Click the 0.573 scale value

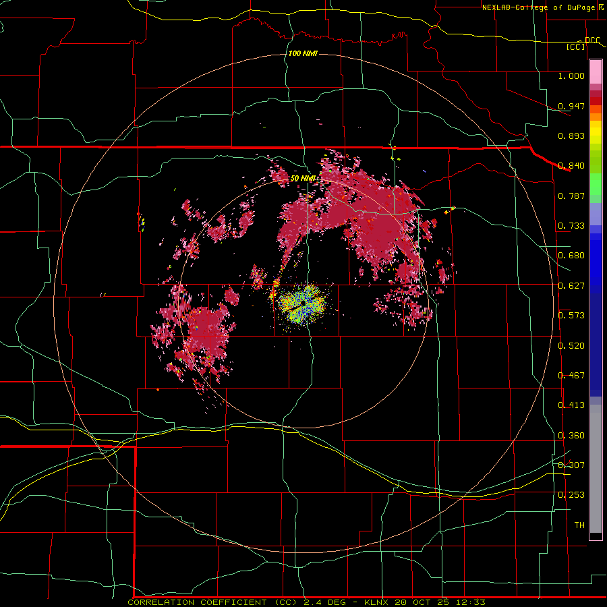[571, 316]
